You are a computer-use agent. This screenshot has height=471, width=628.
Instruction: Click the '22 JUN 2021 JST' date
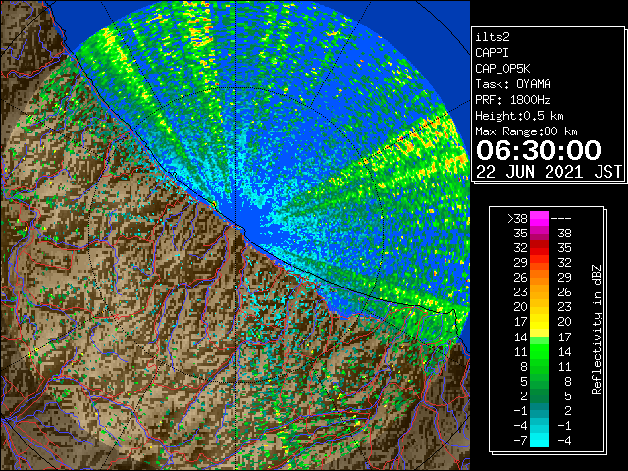(549, 172)
